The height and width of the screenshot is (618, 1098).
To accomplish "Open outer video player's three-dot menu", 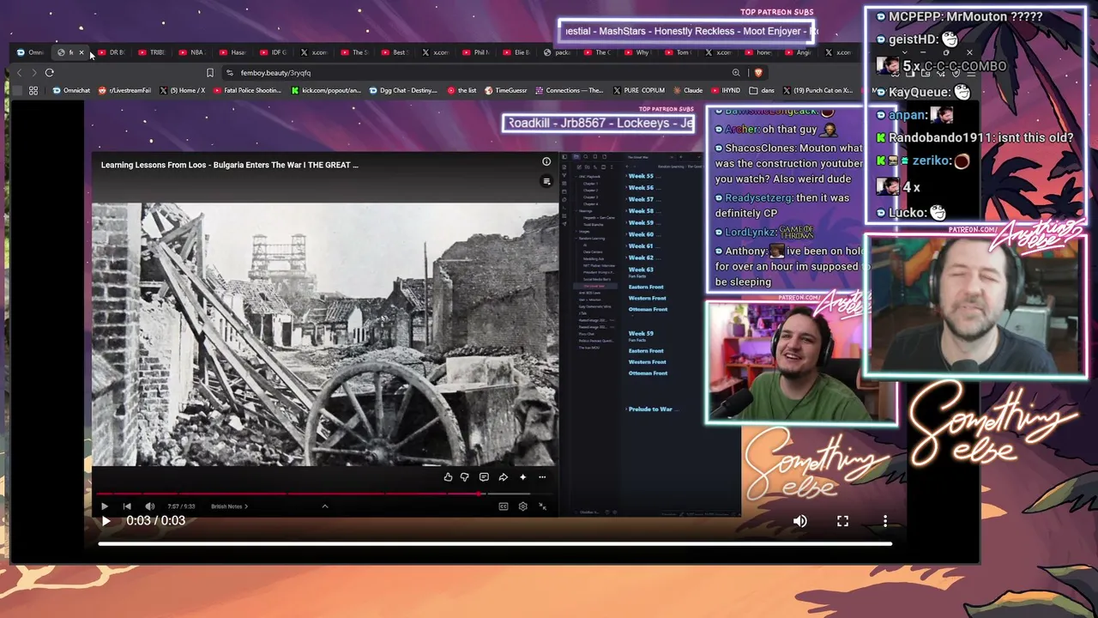I will coord(885,521).
